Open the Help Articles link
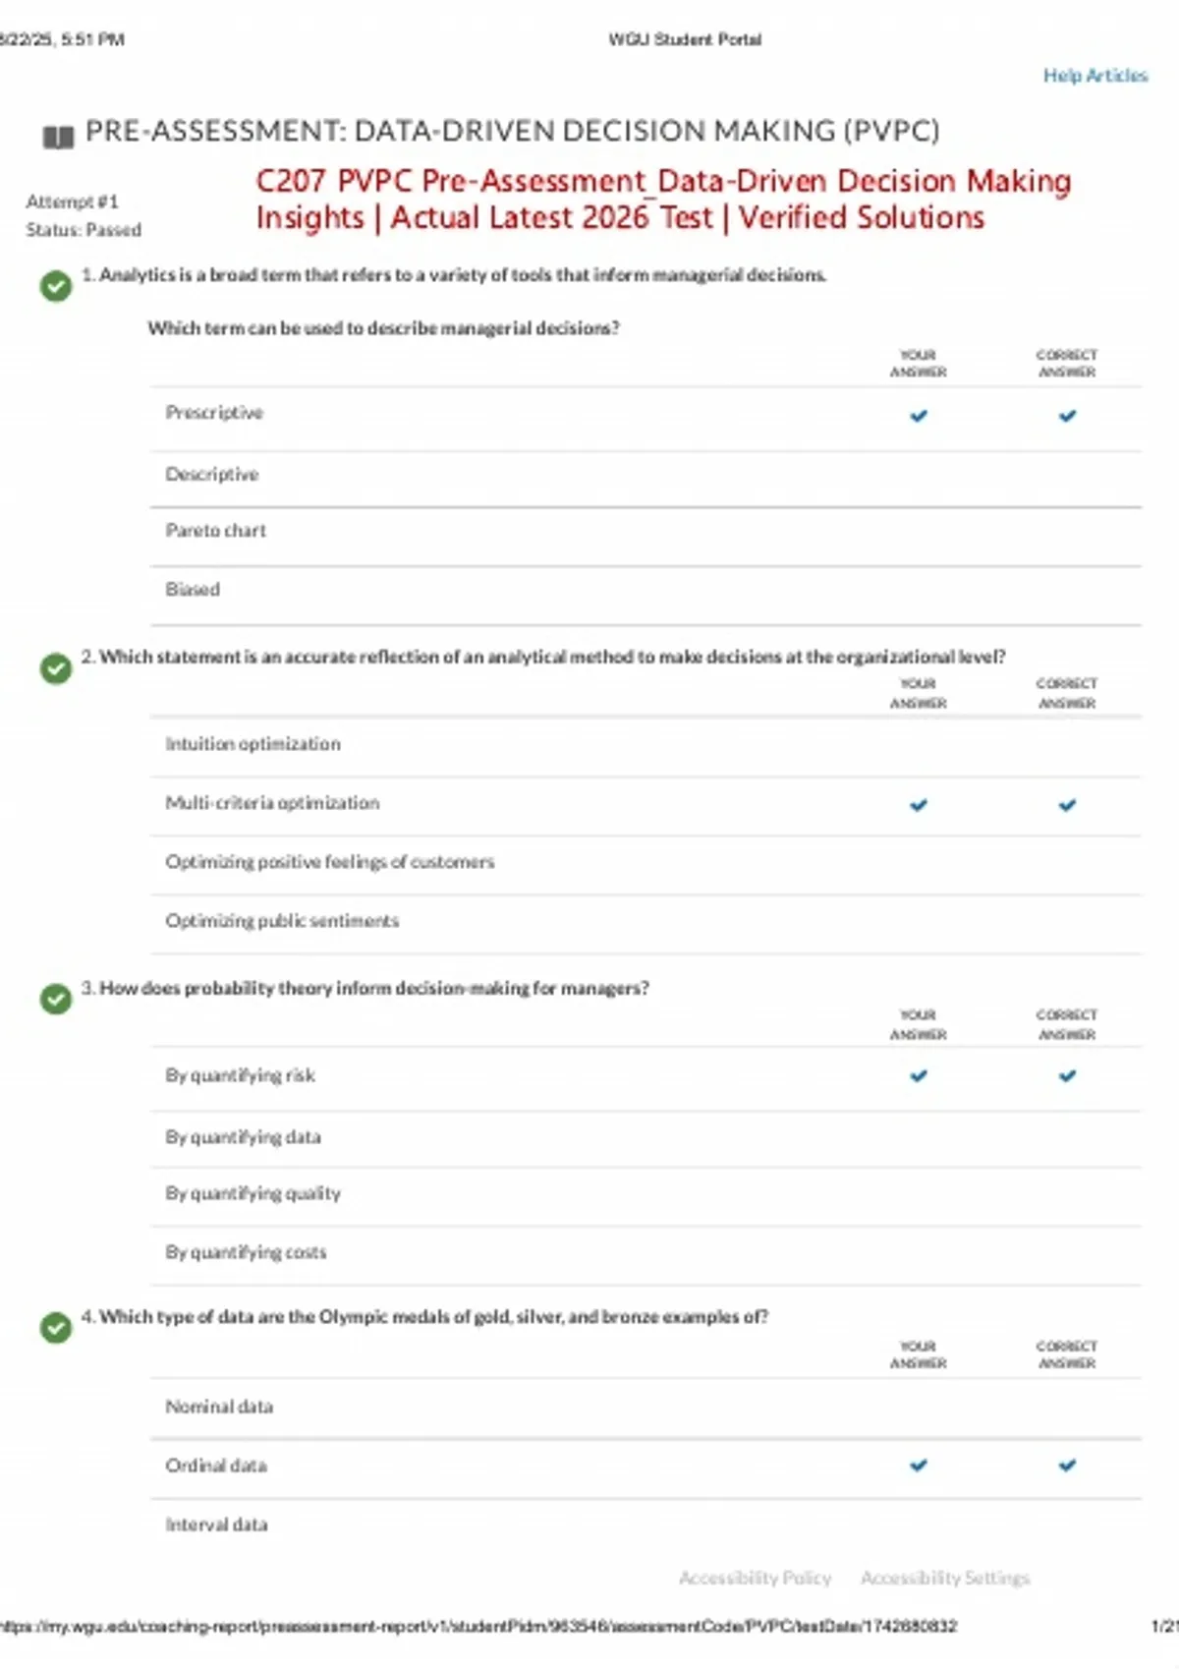This screenshot has height=1671, width=1179. coord(1095,76)
